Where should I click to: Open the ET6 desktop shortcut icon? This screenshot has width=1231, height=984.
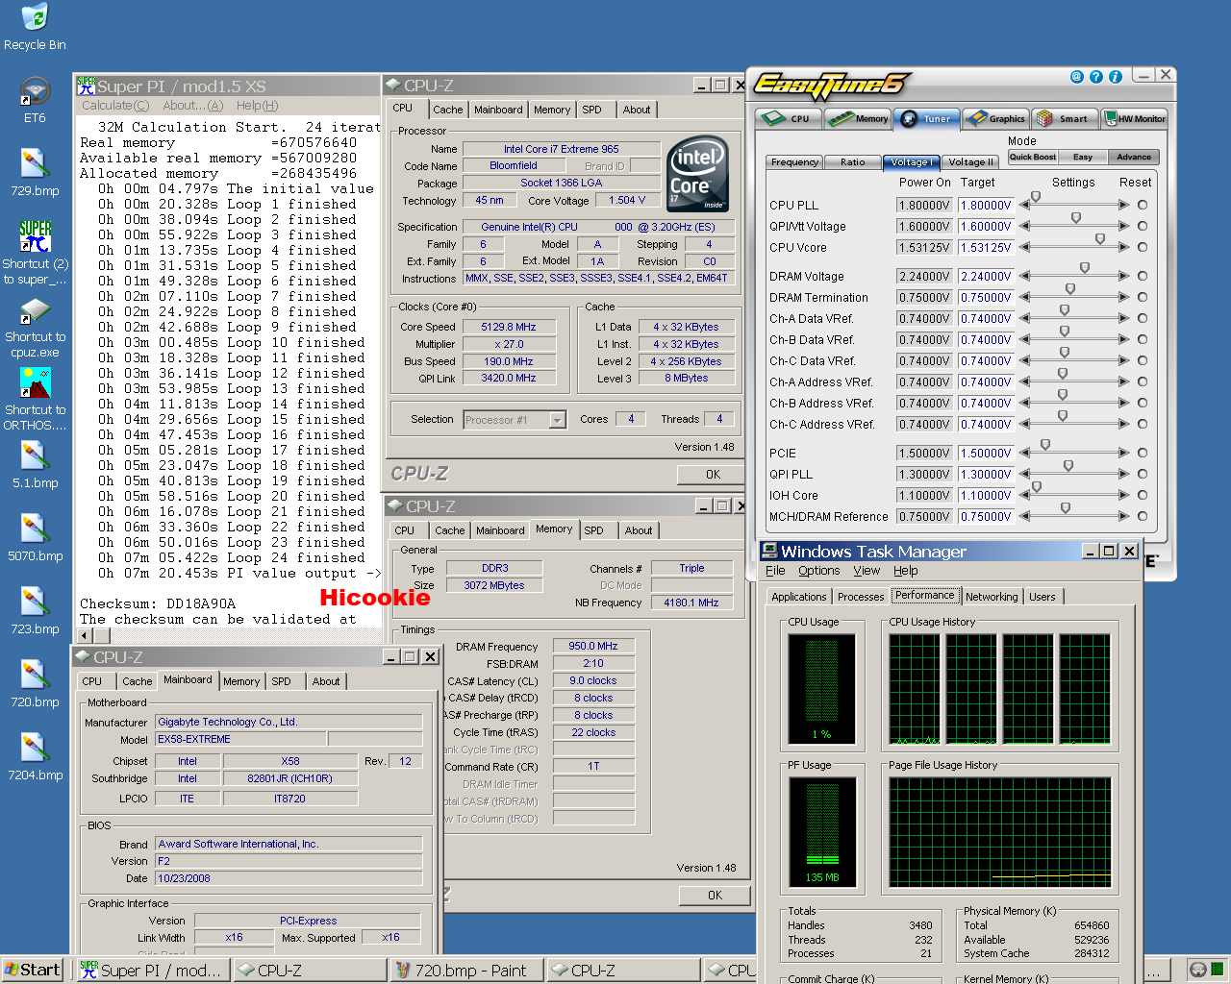(35, 90)
